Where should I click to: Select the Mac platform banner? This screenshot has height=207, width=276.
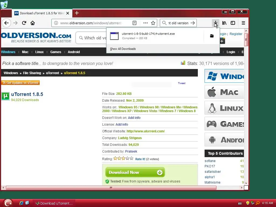point(224,92)
